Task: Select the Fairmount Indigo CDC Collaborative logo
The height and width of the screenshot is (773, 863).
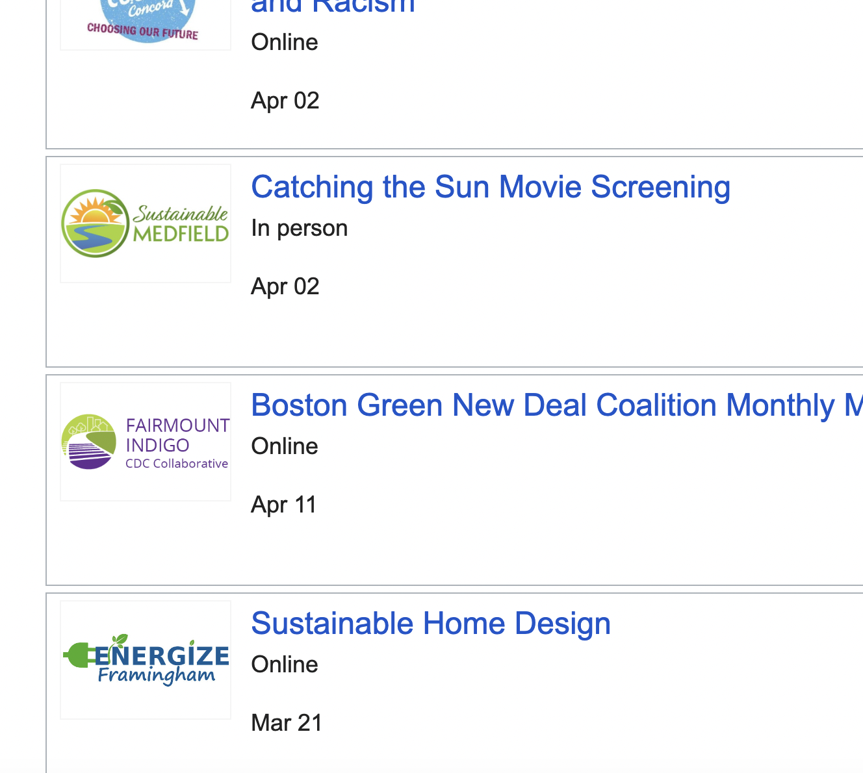Action: point(145,442)
